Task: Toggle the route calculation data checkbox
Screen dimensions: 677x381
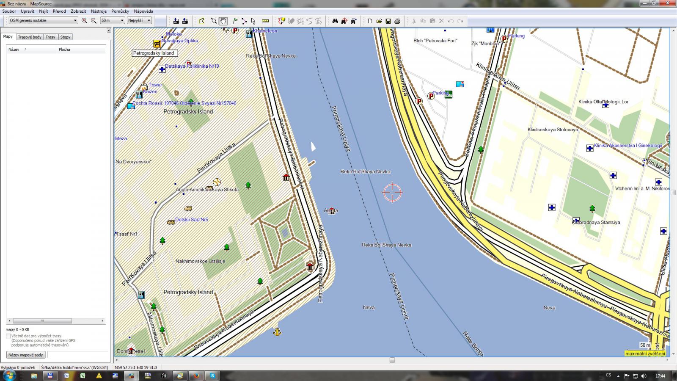Action: (8, 336)
